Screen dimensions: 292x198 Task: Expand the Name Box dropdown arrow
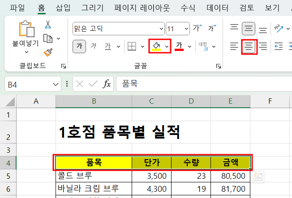[x=56, y=84]
